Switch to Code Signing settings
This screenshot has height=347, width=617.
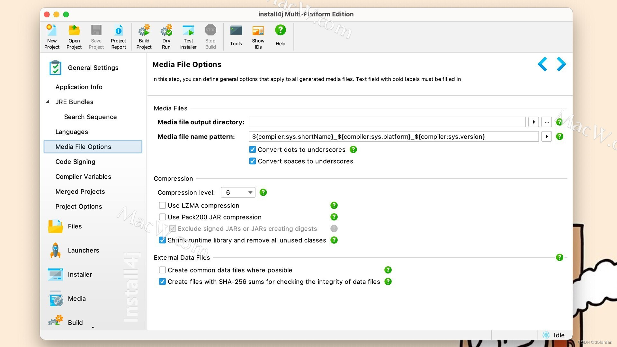75,162
